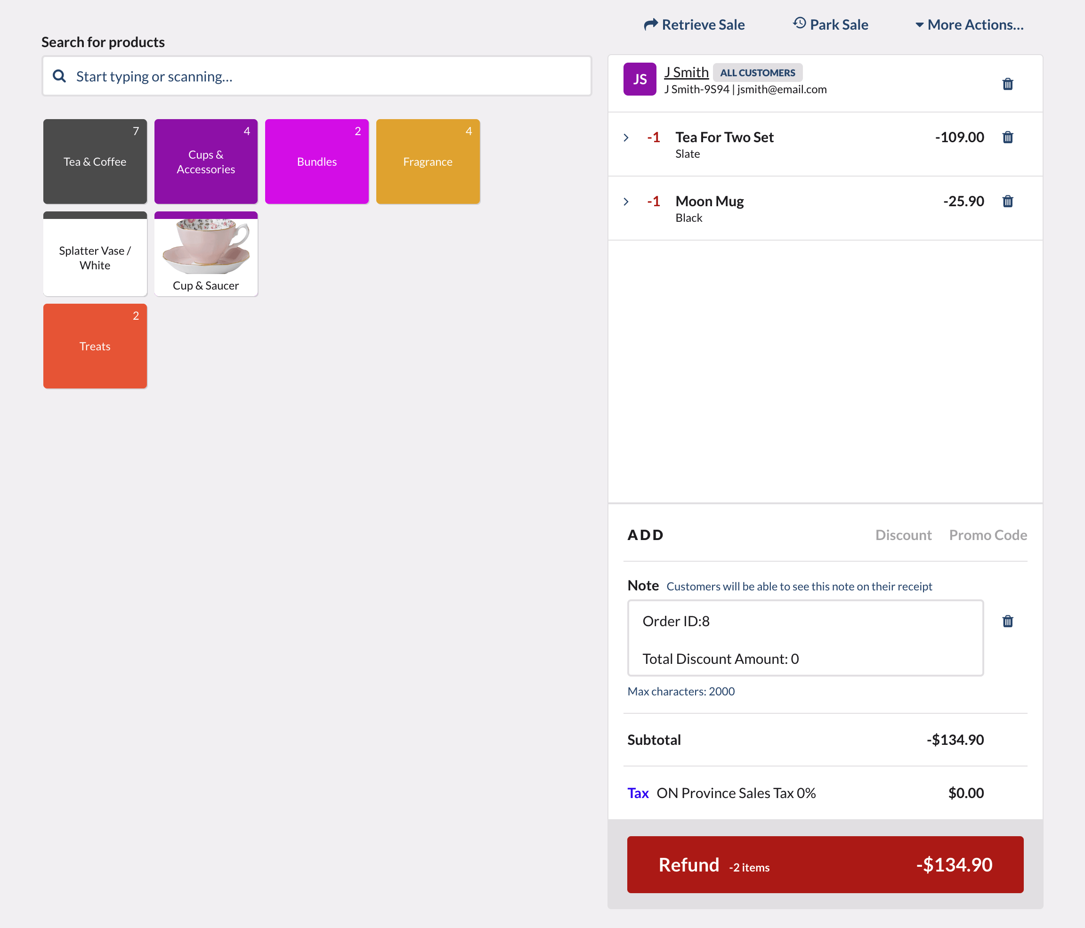The height and width of the screenshot is (928, 1085).
Task: Click the Park Sale clock icon
Action: (799, 23)
